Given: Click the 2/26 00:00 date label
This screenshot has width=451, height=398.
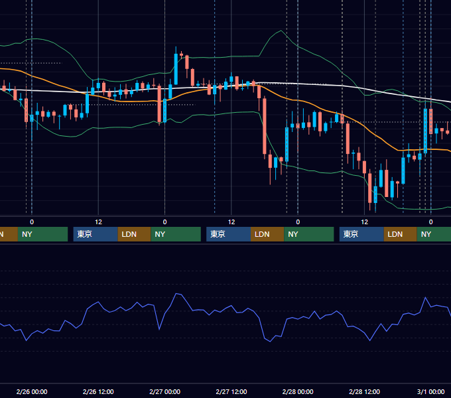Looking at the screenshot, I should coord(32,391).
